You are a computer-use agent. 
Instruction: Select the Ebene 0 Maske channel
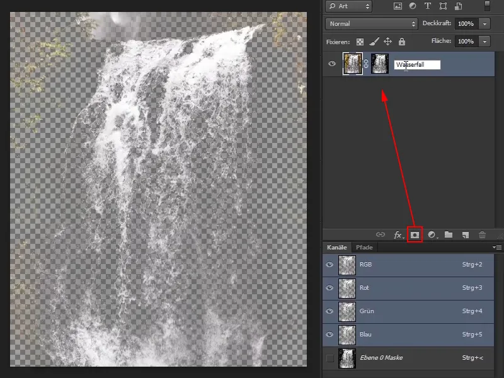pos(408,358)
